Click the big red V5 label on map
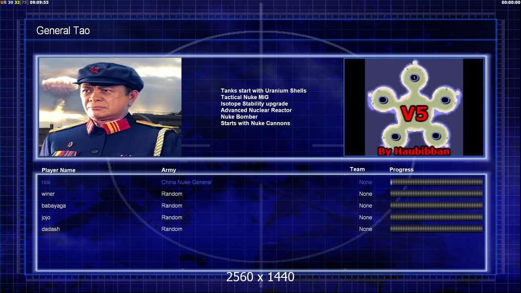Viewport: 521px width, 293px height. pyautogui.click(x=414, y=114)
